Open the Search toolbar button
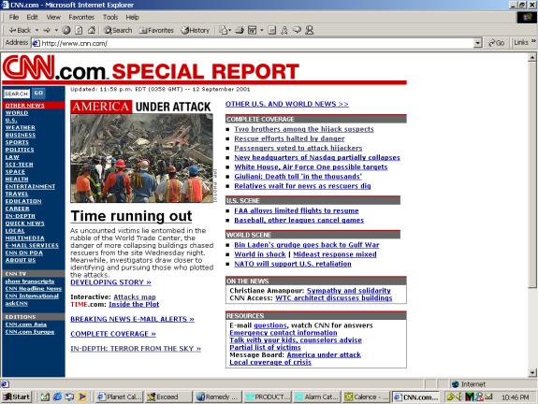This screenshot has height=404, width=538. (x=119, y=30)
